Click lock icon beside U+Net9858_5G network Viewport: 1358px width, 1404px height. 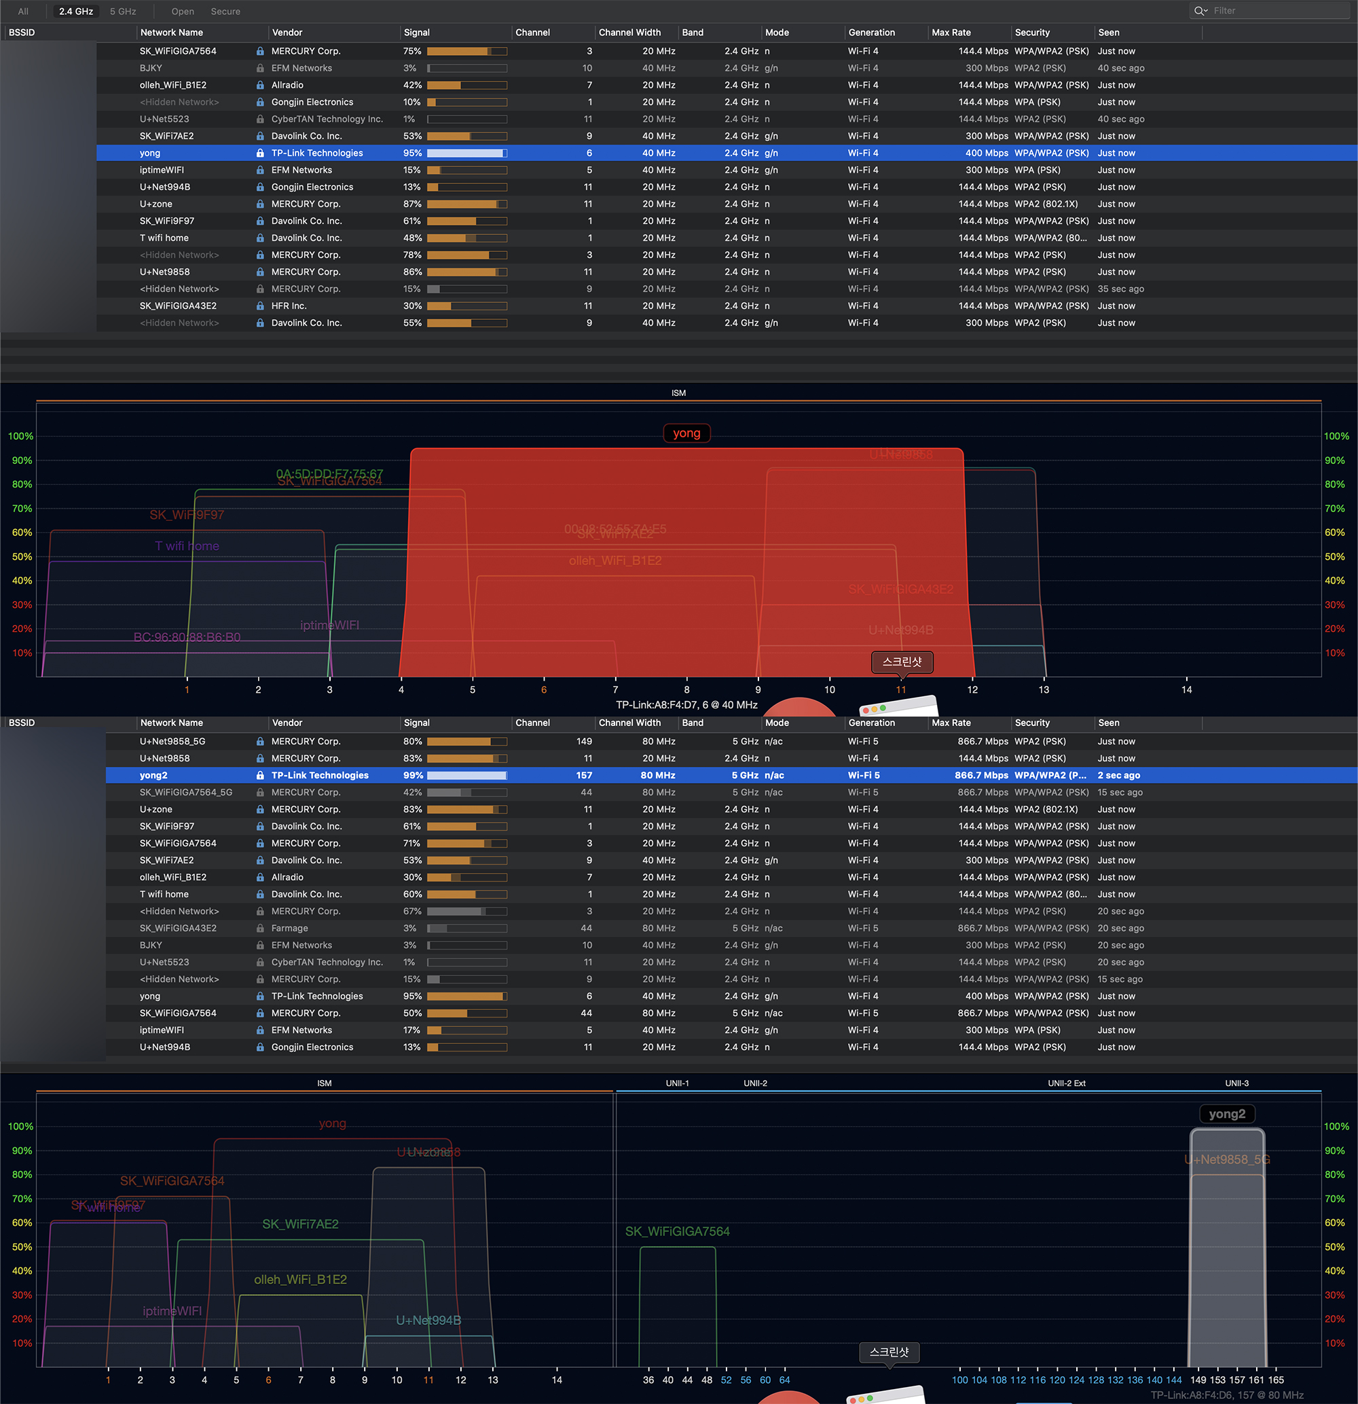point(260,742)
